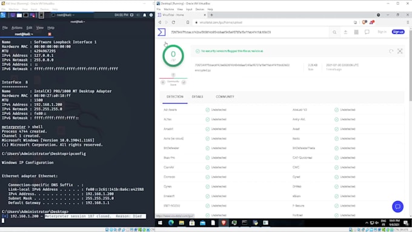The height and width of the screenshot is (232, 412).
Task: Click the ESET-NOD32 vendor name
Action: coord(172,206)
